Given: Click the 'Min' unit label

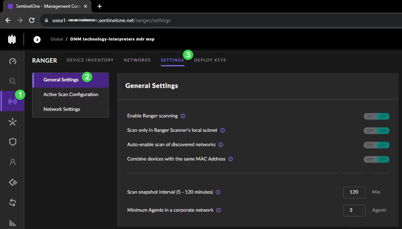Looking at the screenshot, I should click(376, 192).
